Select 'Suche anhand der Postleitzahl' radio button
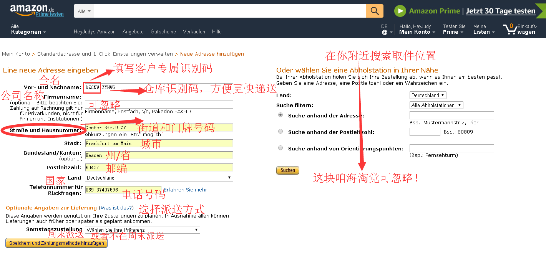Image resolution: width=546 pixels, height=254 pixels. click(280, 131)
